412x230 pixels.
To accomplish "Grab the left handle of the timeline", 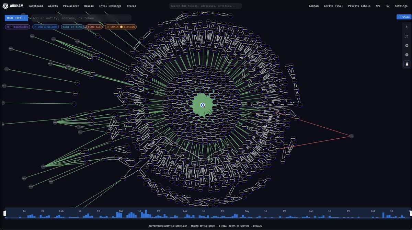I will click(x=5, y=214).
